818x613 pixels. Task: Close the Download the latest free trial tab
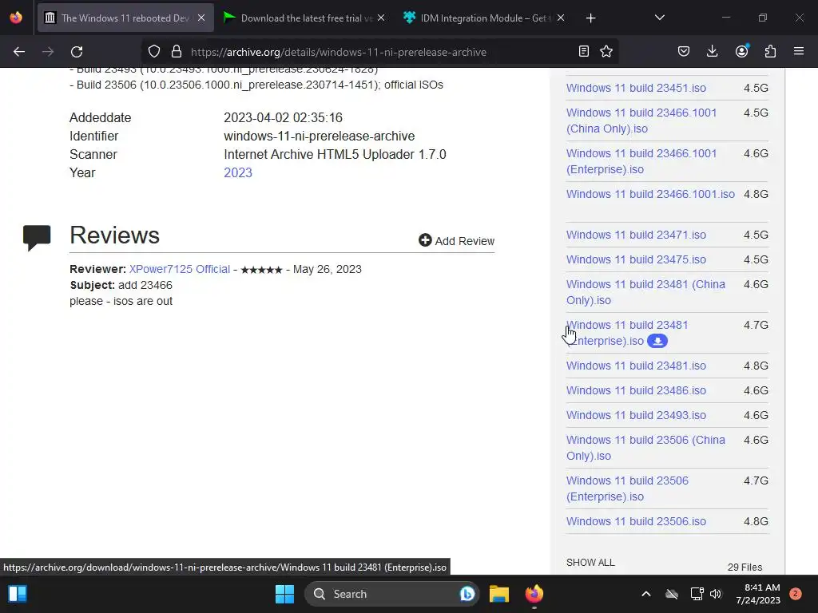[381, 18]
